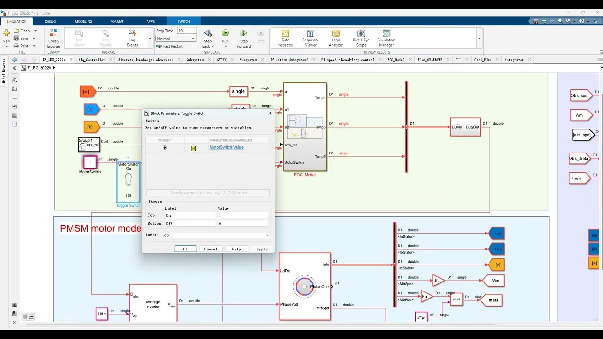Screen dimensions: 603x339
Task: Click the Stop Time input field
Action: tap(187, 31)
